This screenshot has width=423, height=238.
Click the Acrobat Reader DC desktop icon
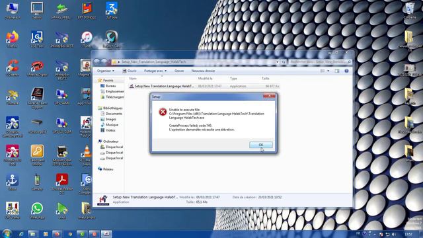(x=61, y=184)
